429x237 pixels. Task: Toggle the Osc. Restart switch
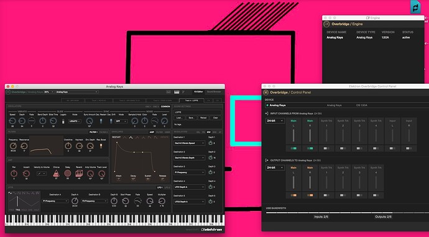[101, 121]
